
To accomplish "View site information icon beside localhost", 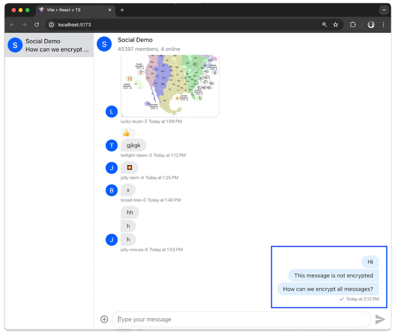I will (51, 25).
